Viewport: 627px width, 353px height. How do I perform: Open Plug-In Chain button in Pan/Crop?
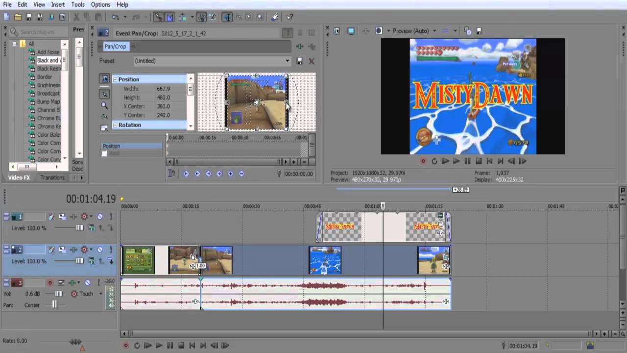(299, 46)
